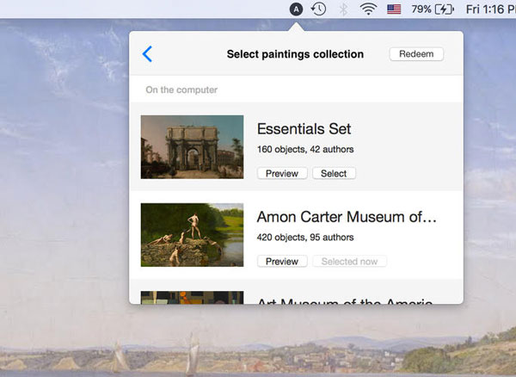Open the Amon Carter Museum thumbnail image
516x377 pixels.
pos(192,235)
